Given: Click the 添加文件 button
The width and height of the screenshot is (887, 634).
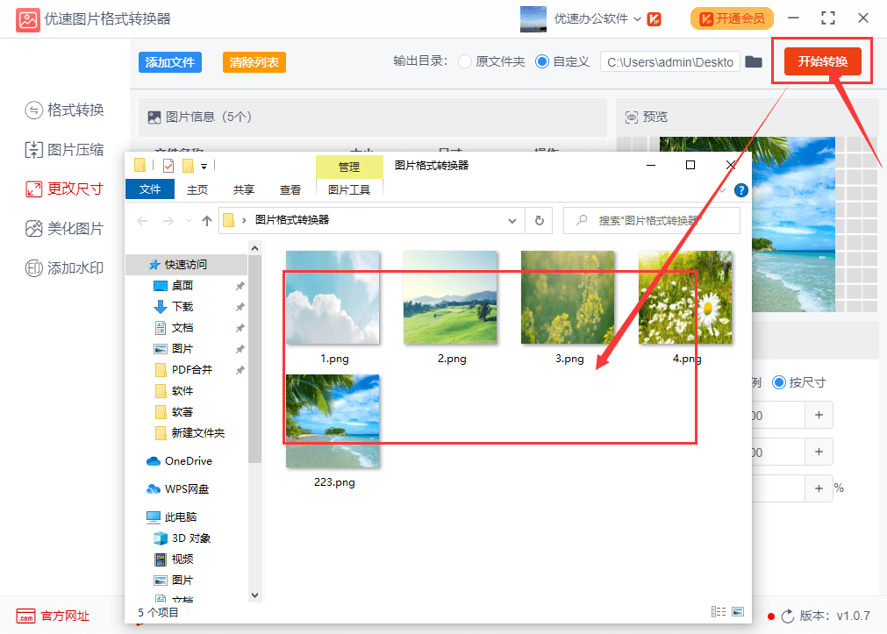Looking at the screenshot, I should click(170, 62).
